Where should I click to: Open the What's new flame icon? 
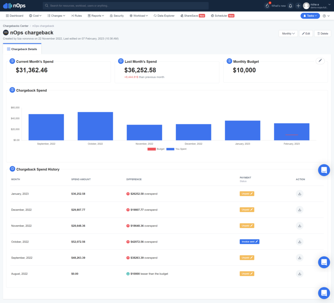267,6
